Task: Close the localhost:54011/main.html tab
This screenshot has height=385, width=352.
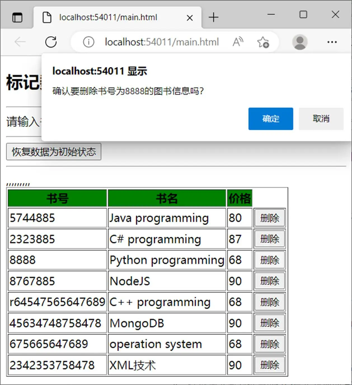Action: tap(190, 18)
